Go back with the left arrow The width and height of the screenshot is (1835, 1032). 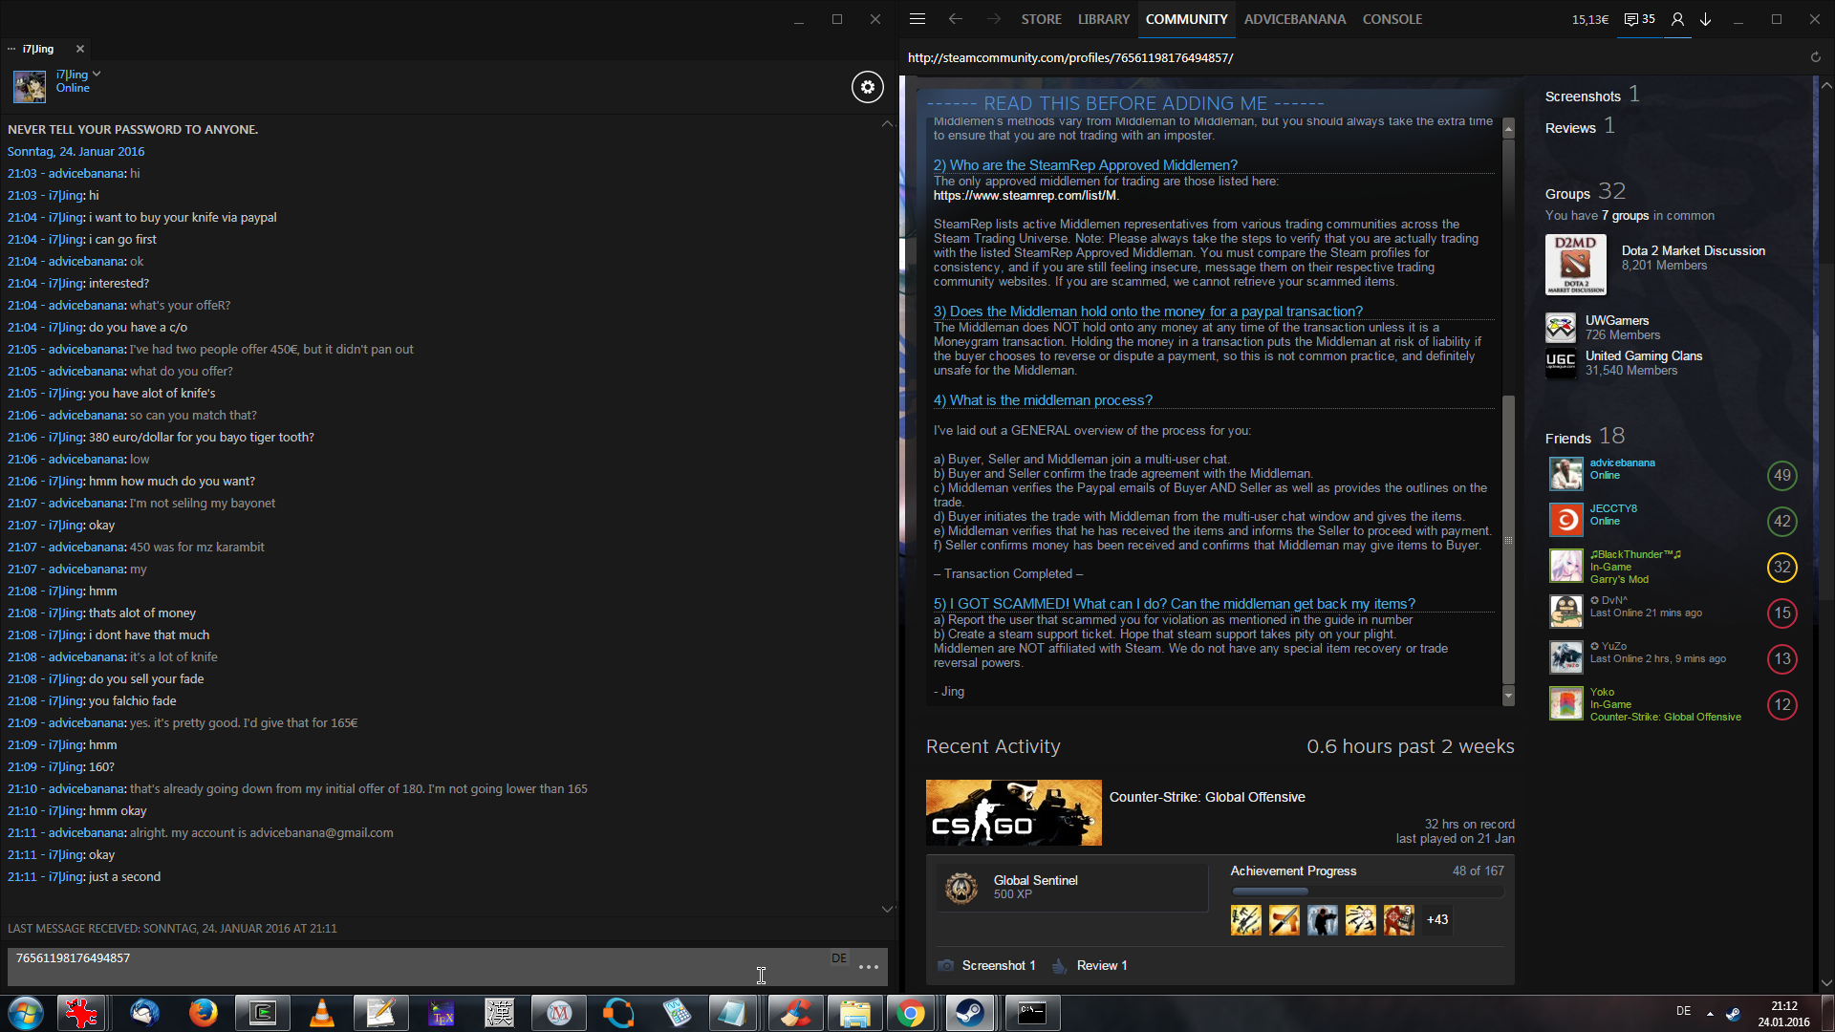(955, 19)
